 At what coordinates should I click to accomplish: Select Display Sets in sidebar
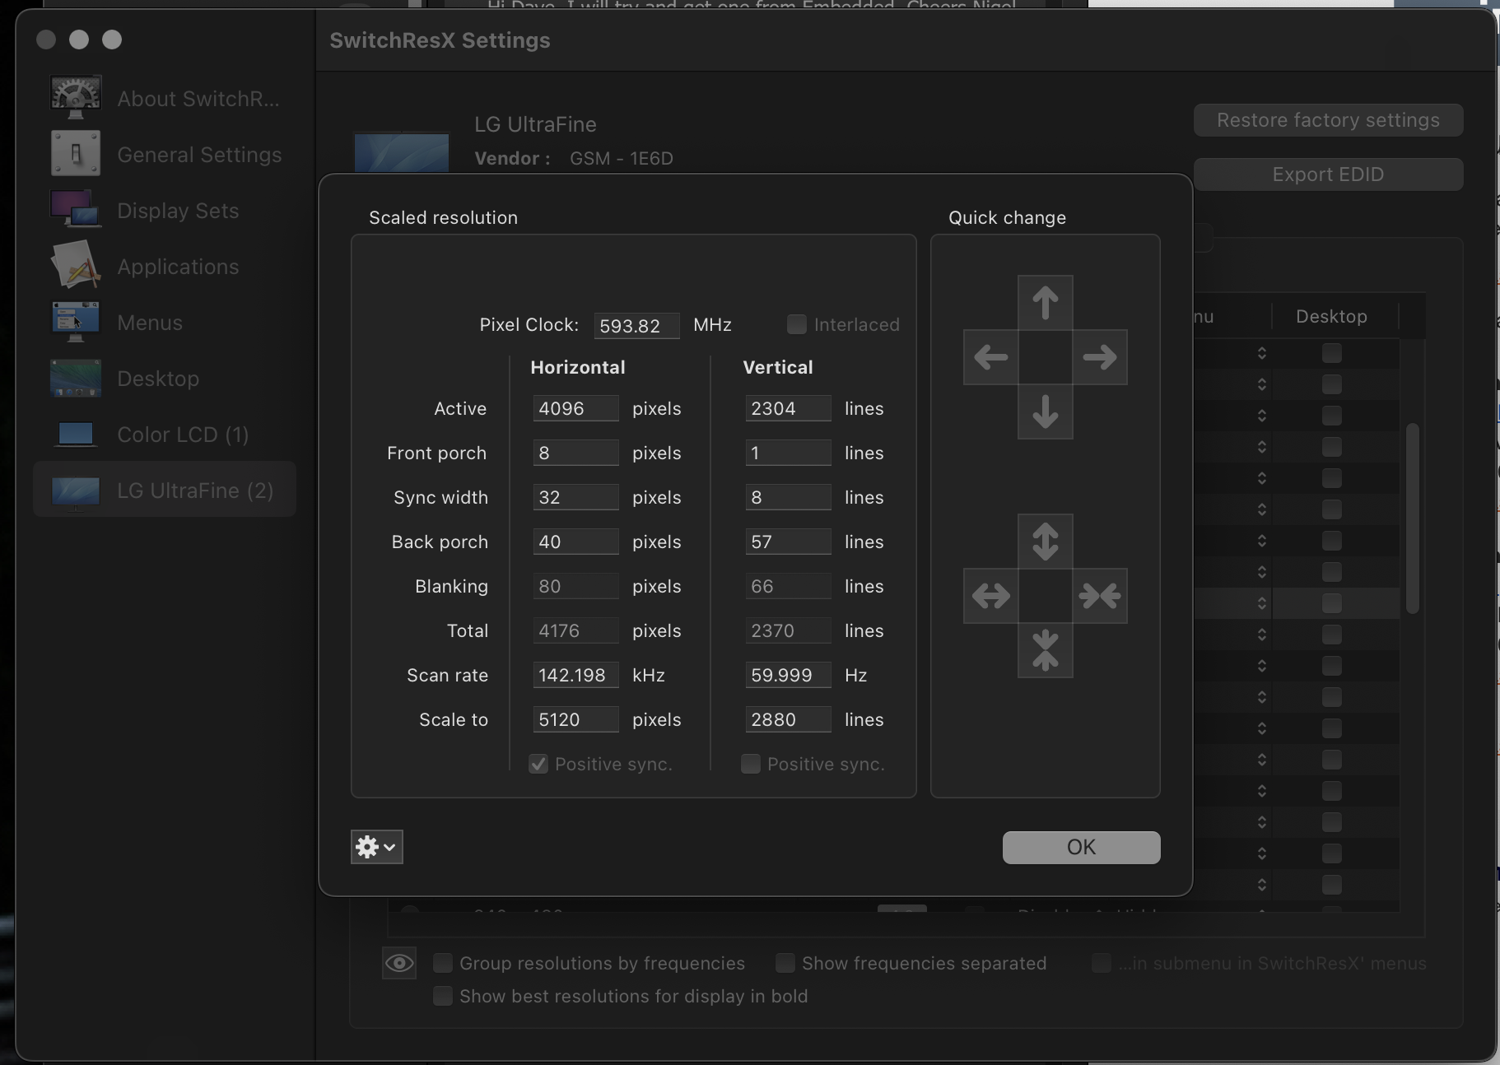[x=165, y=211]
